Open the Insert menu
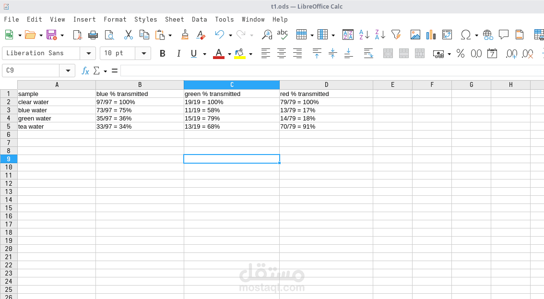 (x=84, y=20)
